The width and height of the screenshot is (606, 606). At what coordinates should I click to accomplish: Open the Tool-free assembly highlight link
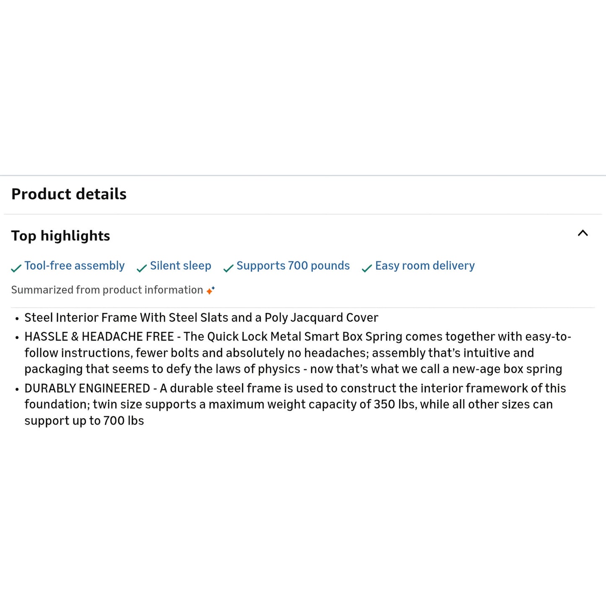point(74,265)
